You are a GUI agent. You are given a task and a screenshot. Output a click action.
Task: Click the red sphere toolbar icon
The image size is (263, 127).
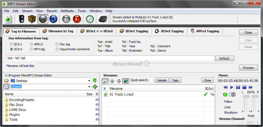click(77, 19)
